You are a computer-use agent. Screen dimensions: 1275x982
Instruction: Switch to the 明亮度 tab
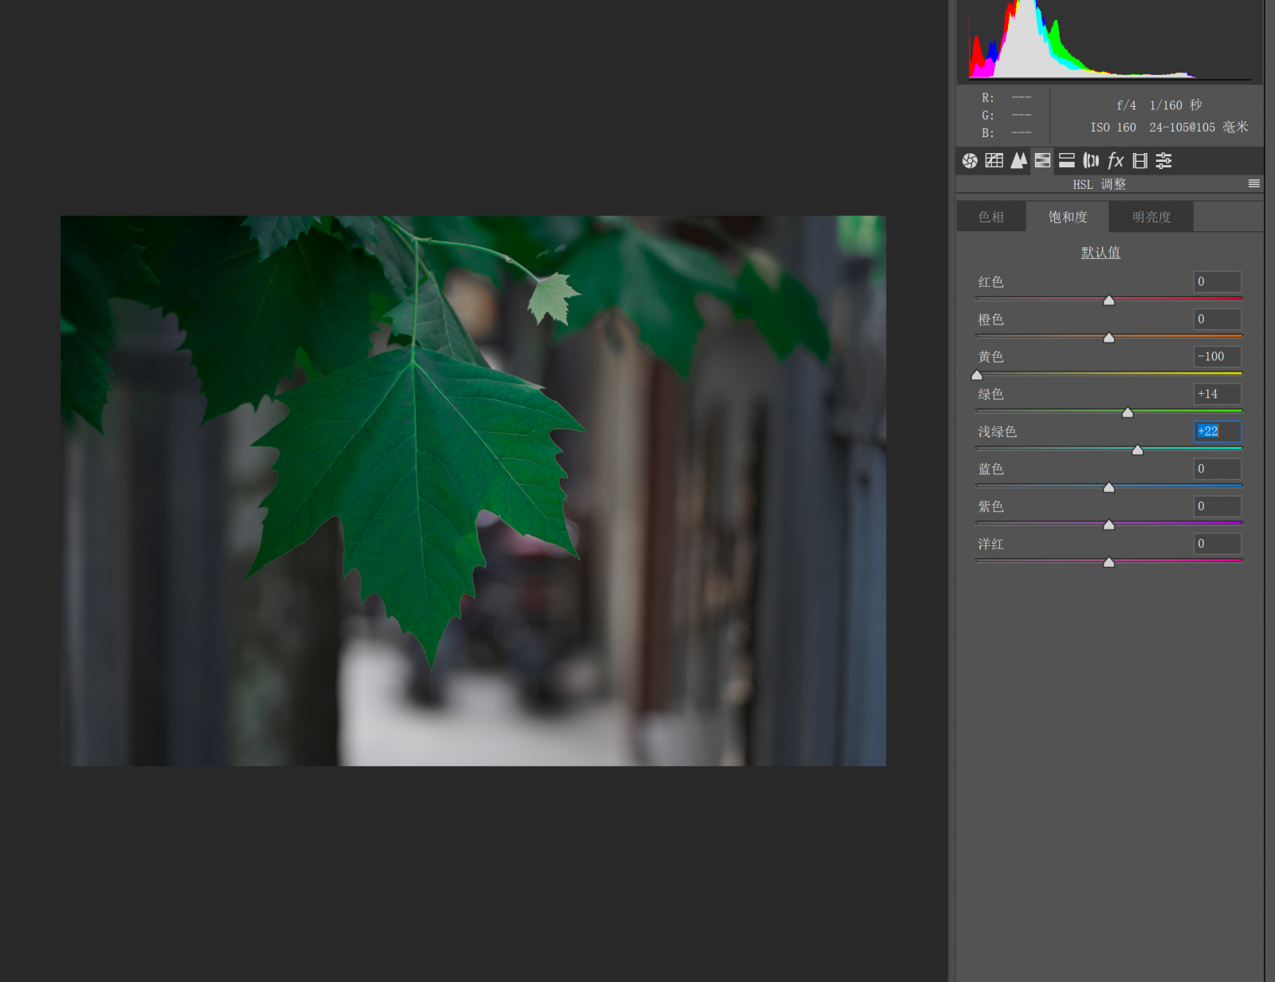(x=1151, y=217)
